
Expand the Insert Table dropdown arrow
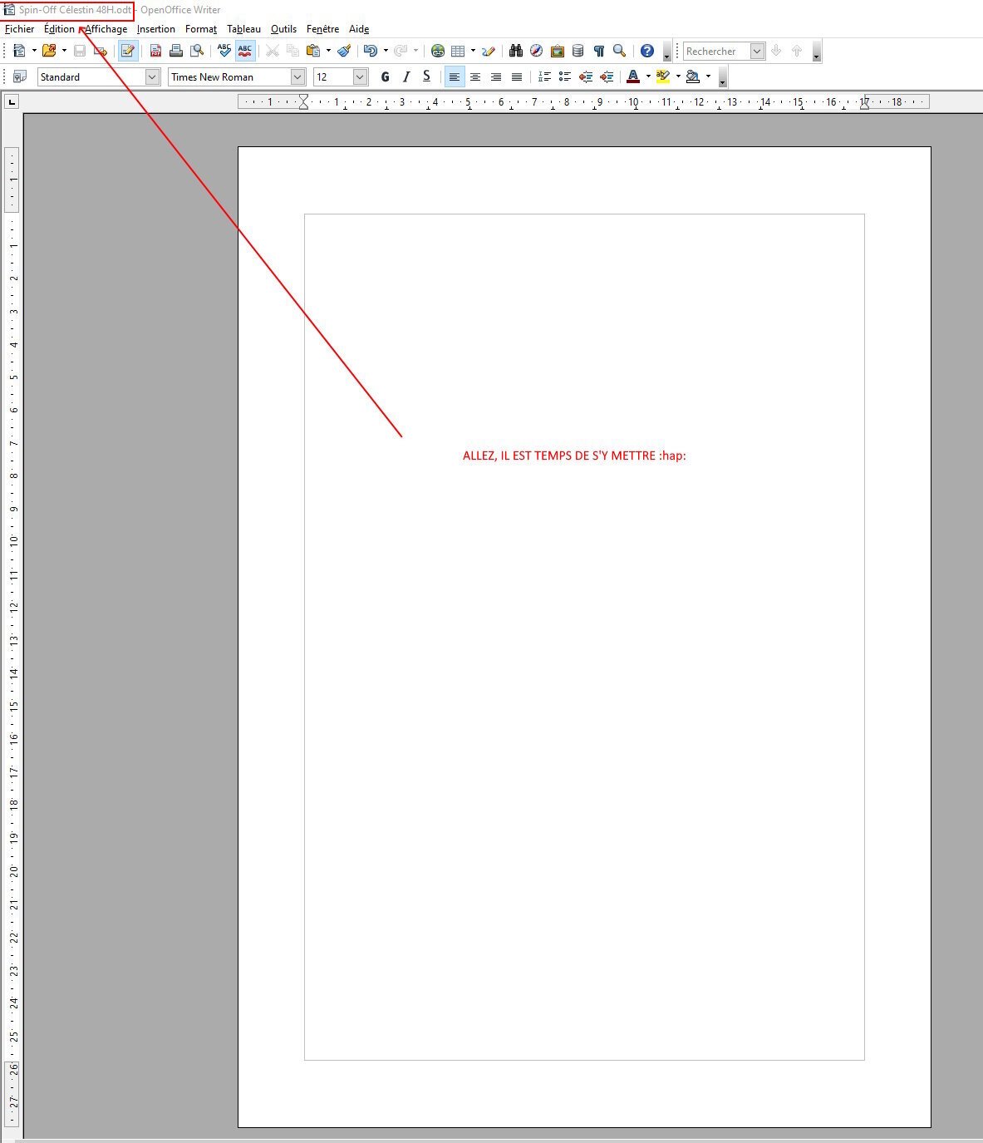473,51
